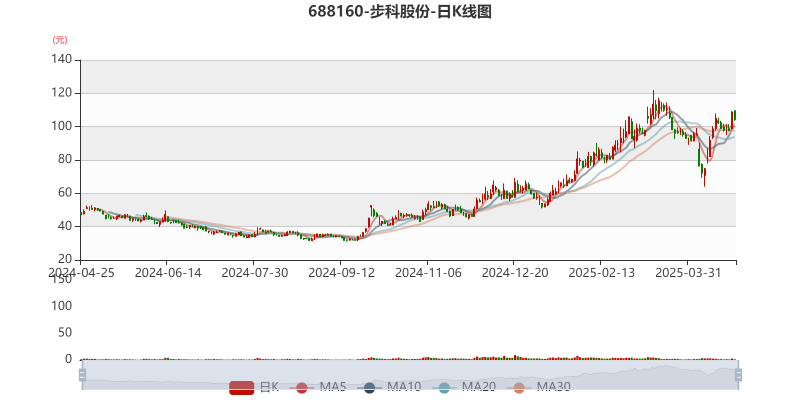This screenshot has height=400, width=800.
Task: Click the y-axis price label 140
Action: pyautogui.click(x=61, y=59)
